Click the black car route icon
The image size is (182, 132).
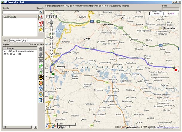click(41, 77)
